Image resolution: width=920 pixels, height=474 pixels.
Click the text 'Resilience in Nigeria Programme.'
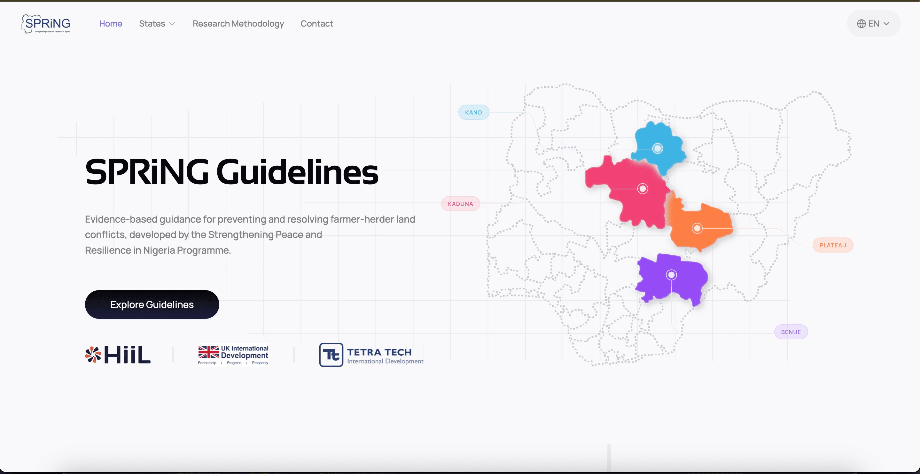[158, 250]
